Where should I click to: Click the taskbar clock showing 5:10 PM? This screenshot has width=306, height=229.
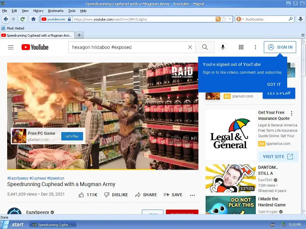tap(295, 225)
